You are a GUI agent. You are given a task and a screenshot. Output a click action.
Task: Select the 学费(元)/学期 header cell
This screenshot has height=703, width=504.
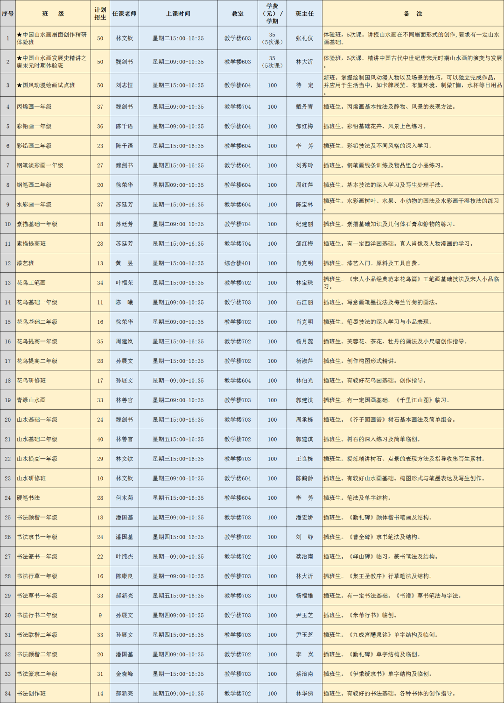point(273,14)
